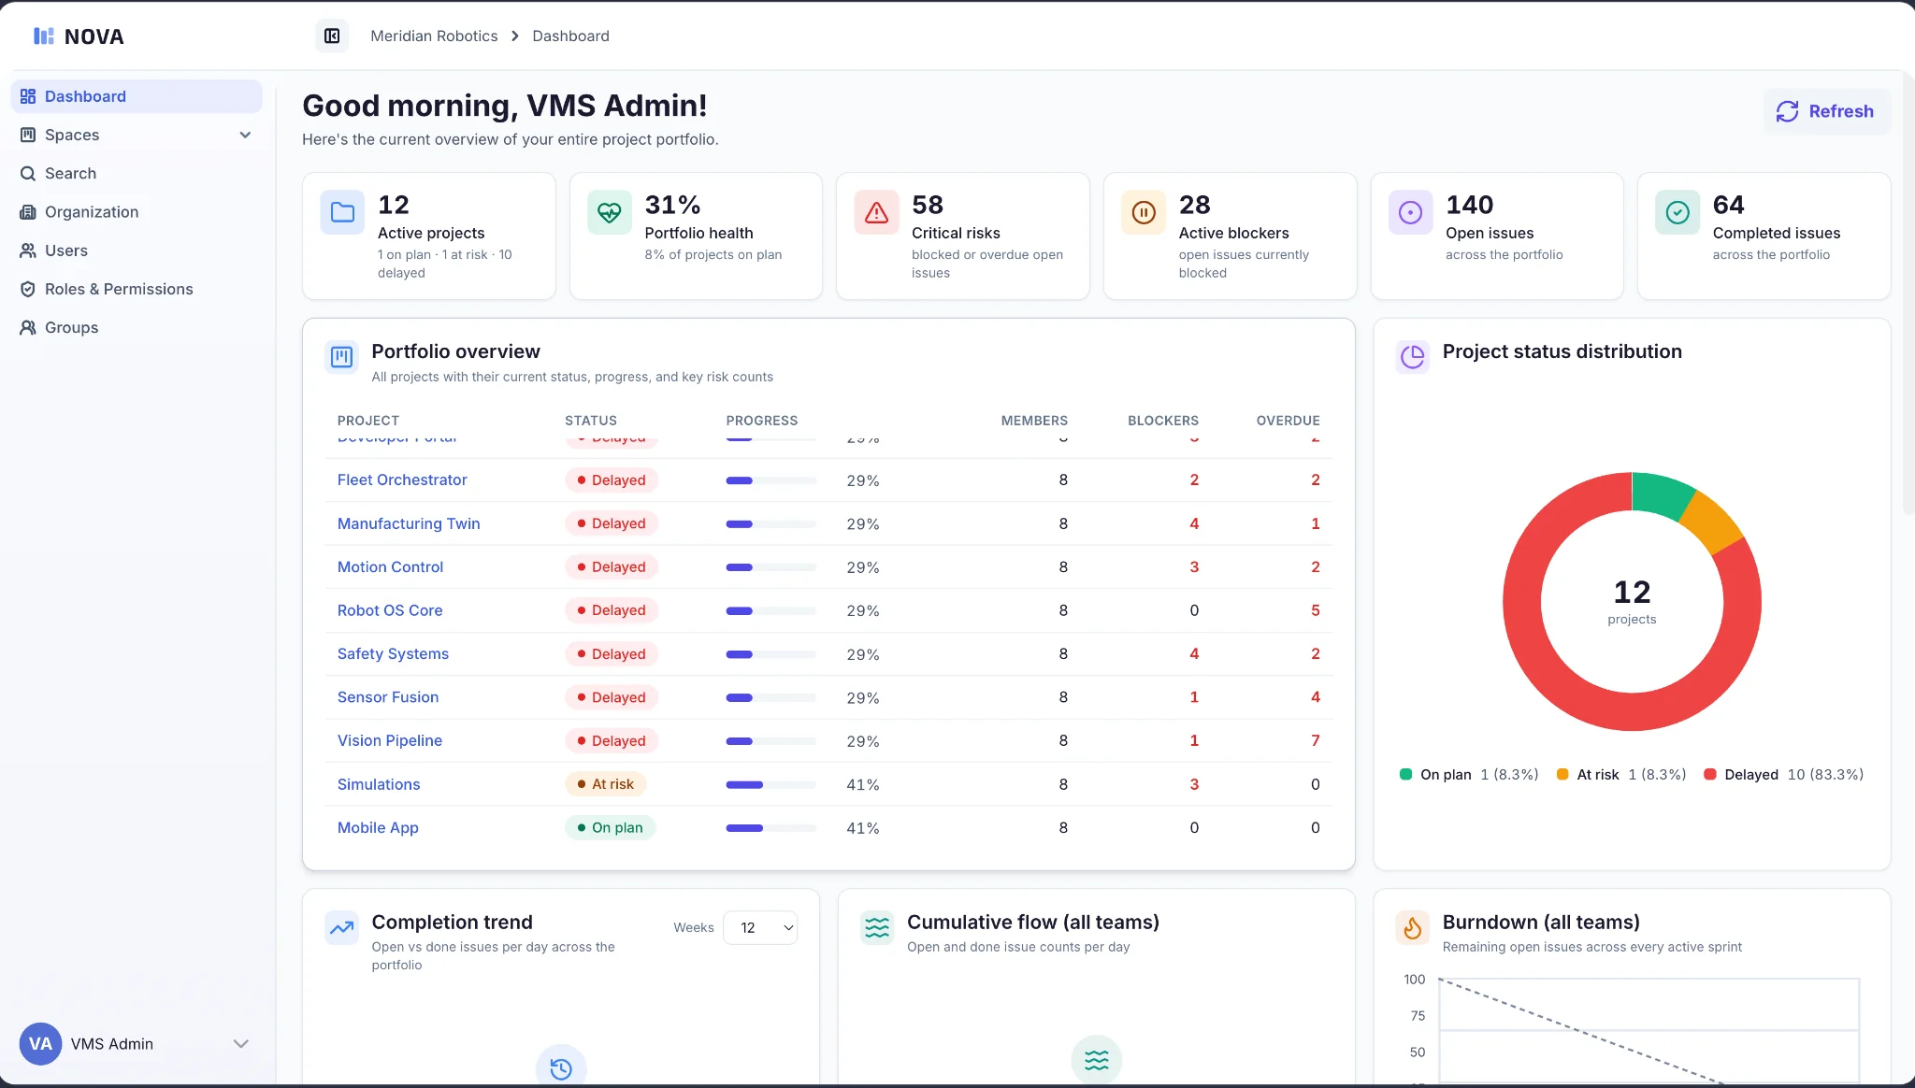This screenshot has height=1088, width=1915.
Task: Click Meridian Robotics breadcrumb
Action: pos(434,36)
